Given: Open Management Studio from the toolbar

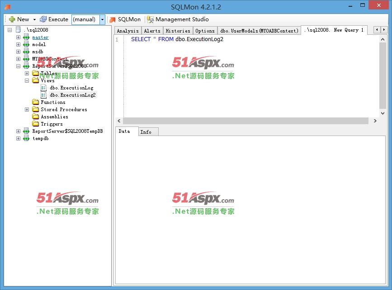Looking at the screenshot, I should (178, 19).
